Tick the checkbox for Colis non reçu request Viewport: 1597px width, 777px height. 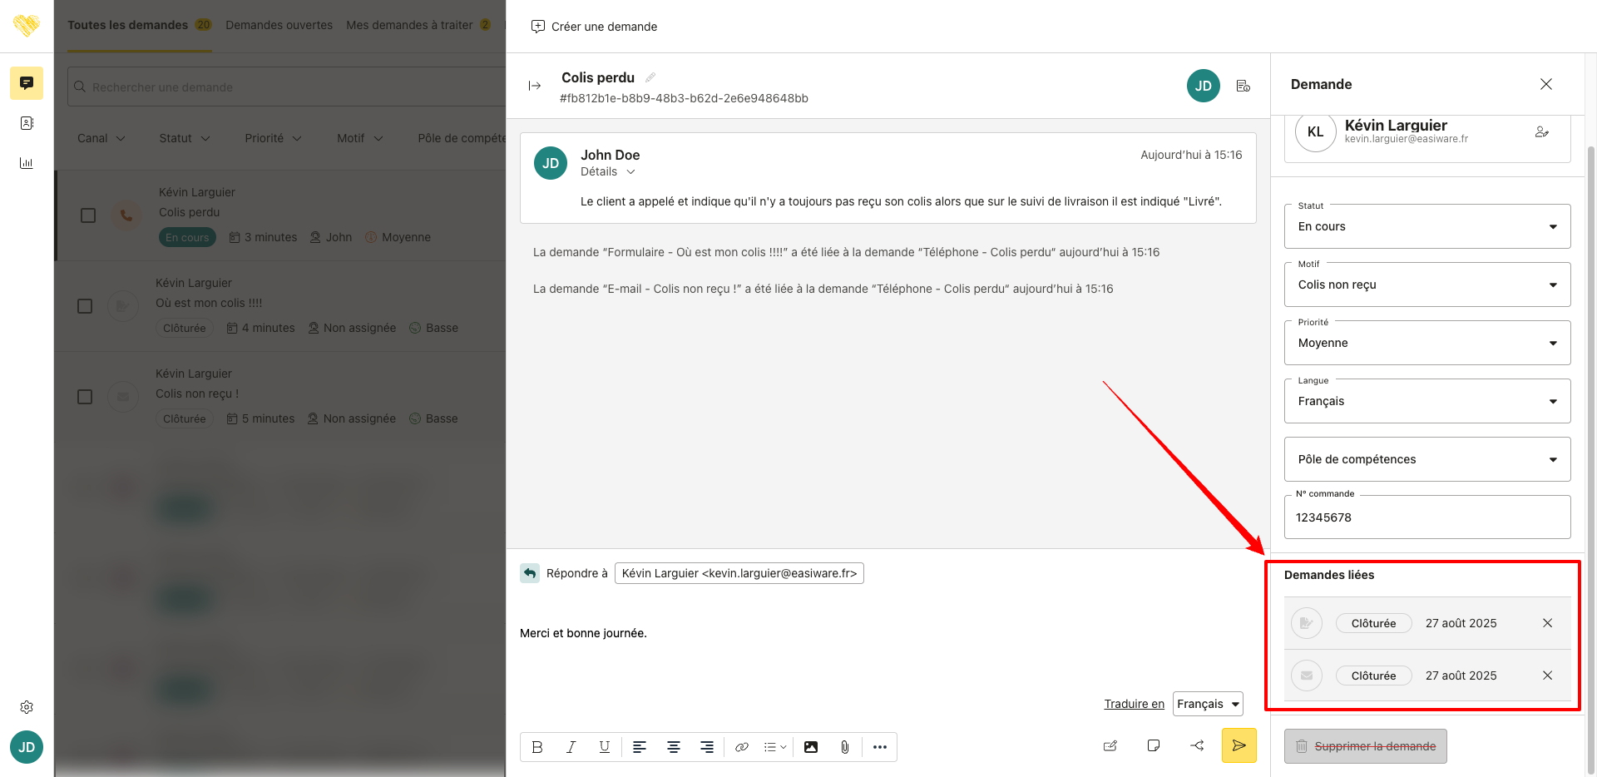(85, 397)
